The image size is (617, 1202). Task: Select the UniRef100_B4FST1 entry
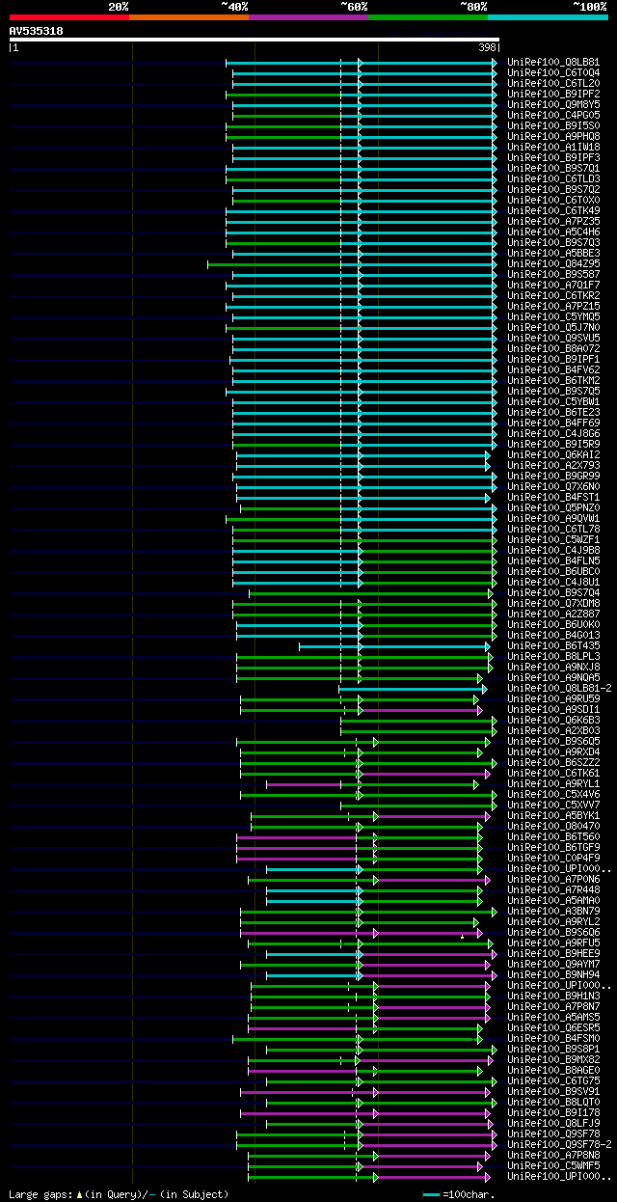pyautogui.click(x=553, y=497)
